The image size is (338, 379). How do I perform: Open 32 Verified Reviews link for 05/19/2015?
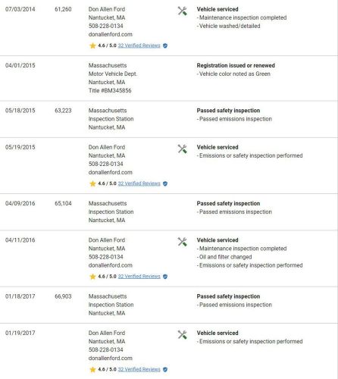tap(139, 183)
